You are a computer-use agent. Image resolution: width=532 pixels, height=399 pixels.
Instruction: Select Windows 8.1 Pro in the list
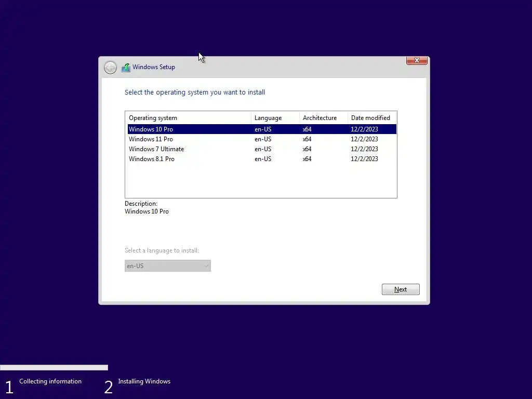pyautogui.click(x=262, y=159)
